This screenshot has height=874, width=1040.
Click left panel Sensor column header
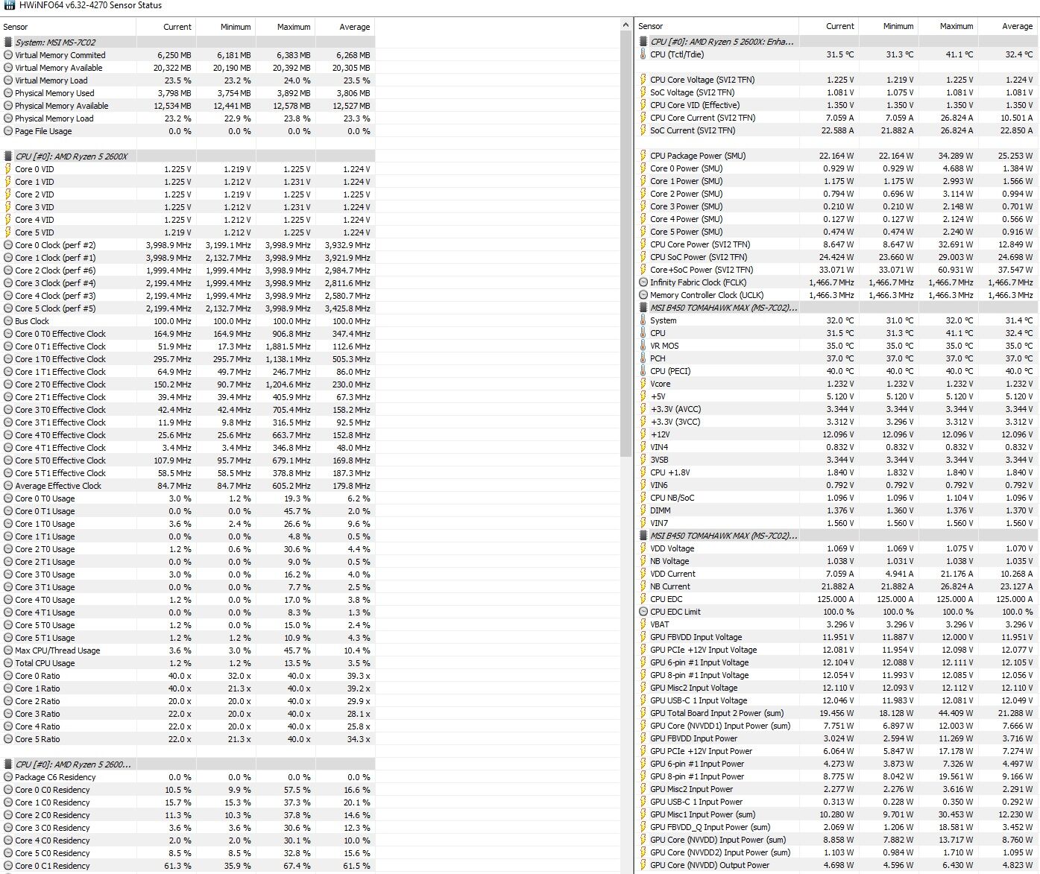click(68, 27)
